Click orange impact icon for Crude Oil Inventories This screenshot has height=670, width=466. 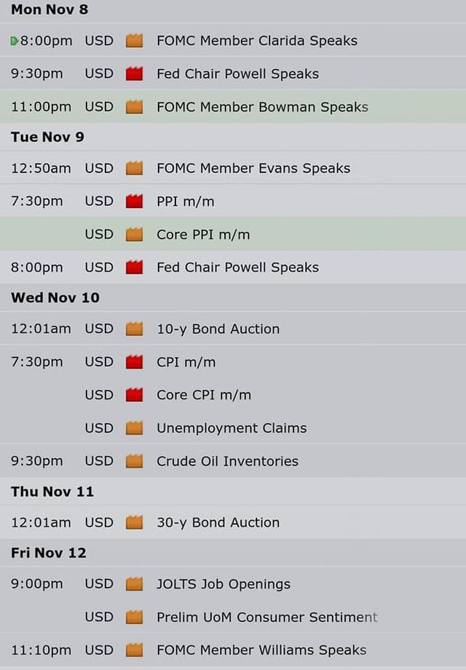pos(134,460)
